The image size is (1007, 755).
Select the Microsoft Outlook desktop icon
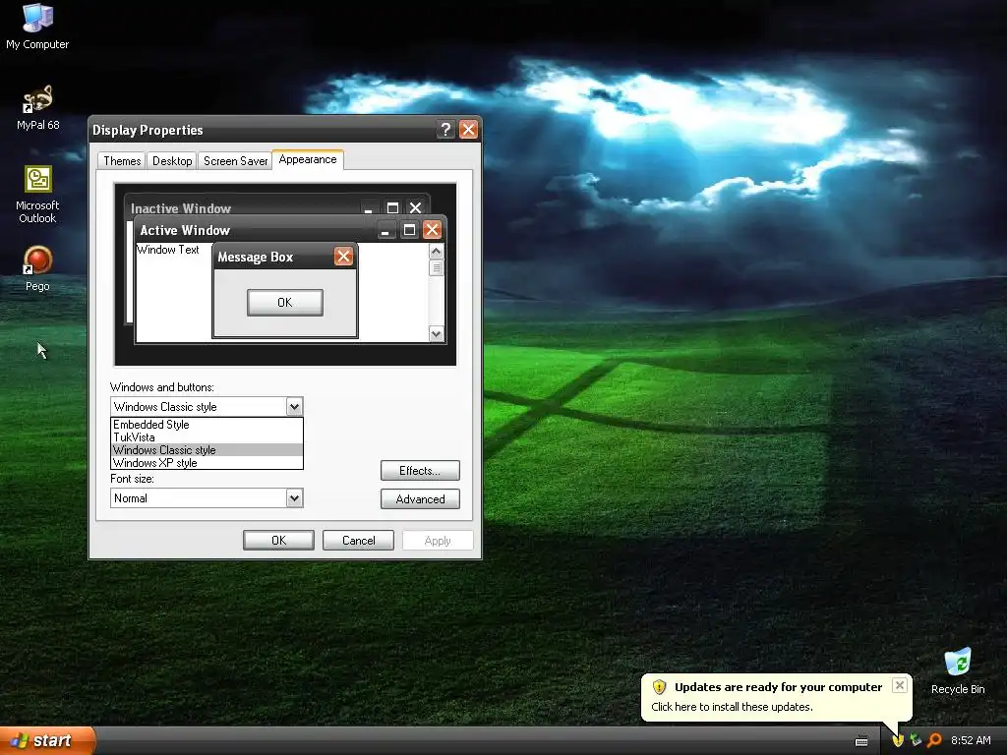pyautogui.click(x=37, y=195)
